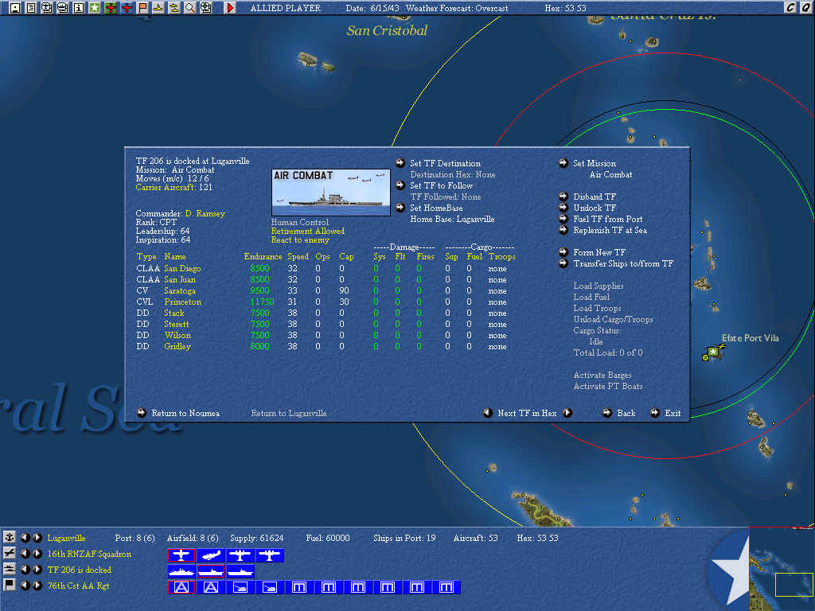
Task: Toggle the React to enemy setting
Action: [299, 240]
